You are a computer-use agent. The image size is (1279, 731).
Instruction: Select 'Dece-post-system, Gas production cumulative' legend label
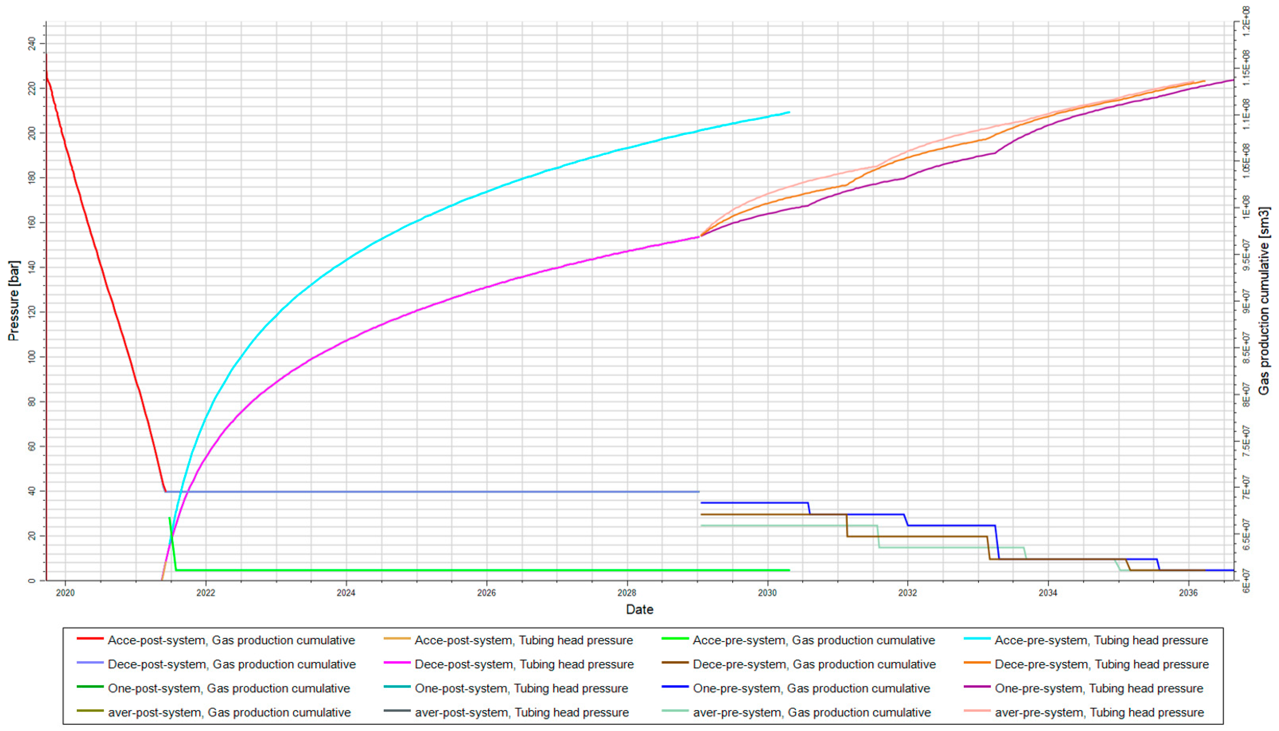pyautogui.click(x=231, y=664)
